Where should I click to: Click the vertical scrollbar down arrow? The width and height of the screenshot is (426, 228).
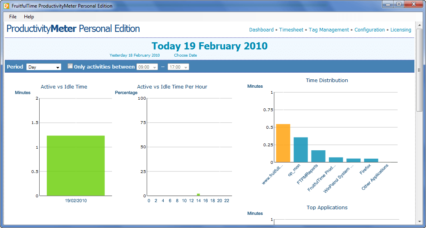[x=420, y=221]
